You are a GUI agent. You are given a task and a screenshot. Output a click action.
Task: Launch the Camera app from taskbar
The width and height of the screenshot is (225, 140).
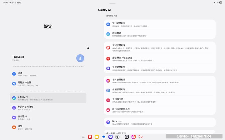pyautogui.click(x=117, y=137)
